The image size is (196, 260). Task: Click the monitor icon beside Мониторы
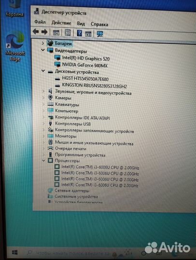[50, 136]
